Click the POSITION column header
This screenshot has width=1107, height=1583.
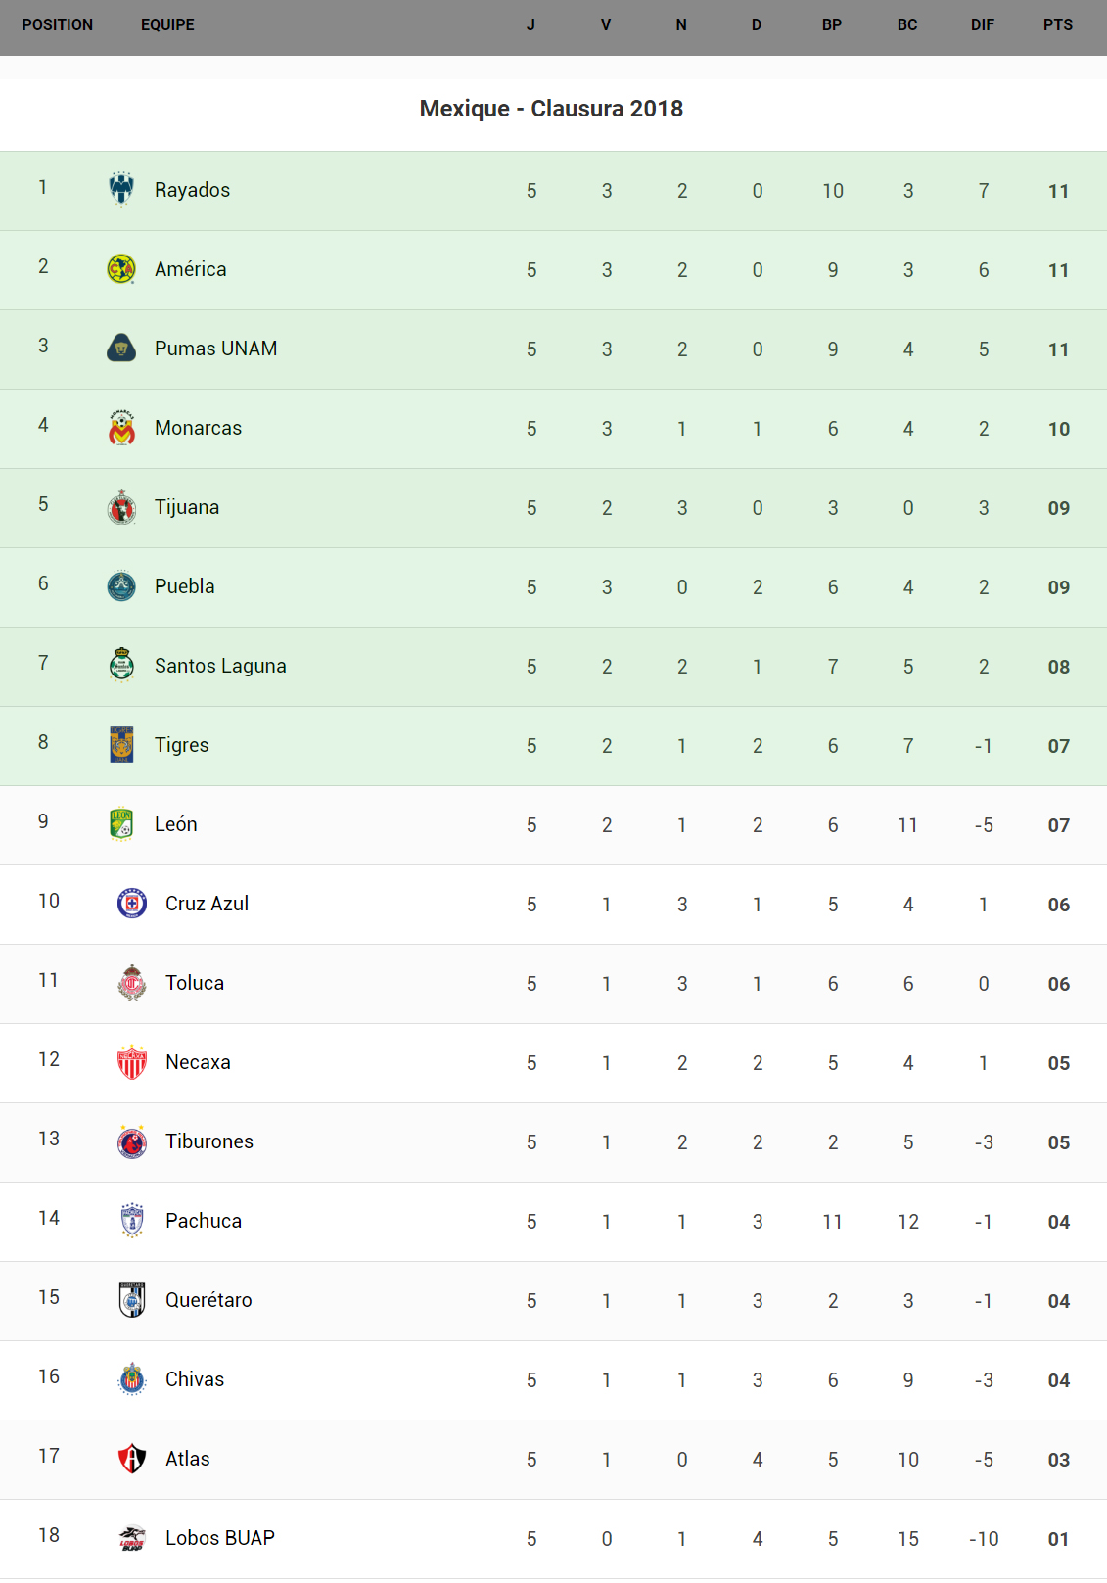(58, 25)
